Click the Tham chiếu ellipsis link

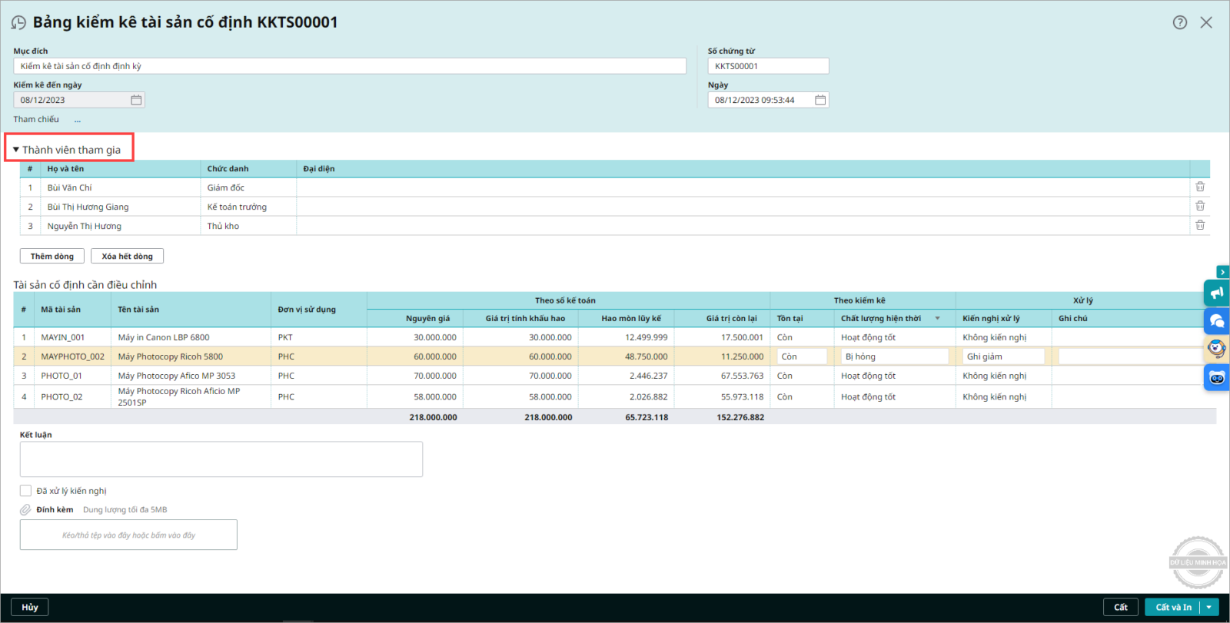[x=78, y=120]
